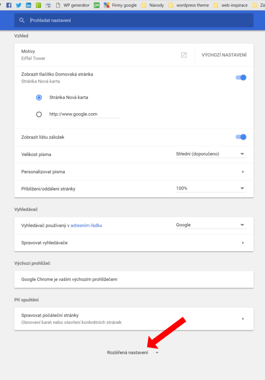Open the Twitter bookmark icon

click(x=19, y=5)
